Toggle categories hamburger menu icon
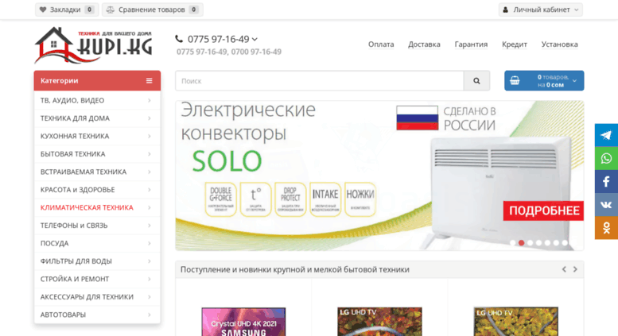Screen dimensions: 618x336 coord(149,81)
